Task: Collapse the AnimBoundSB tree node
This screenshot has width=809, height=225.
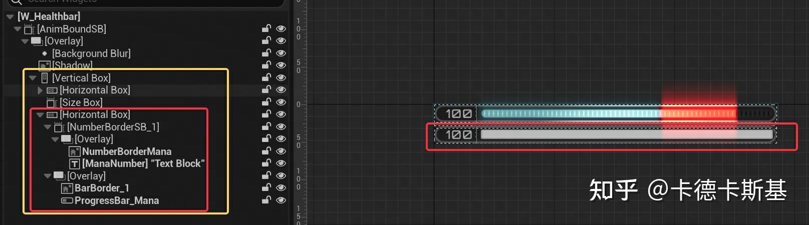Action: [18, 29]
